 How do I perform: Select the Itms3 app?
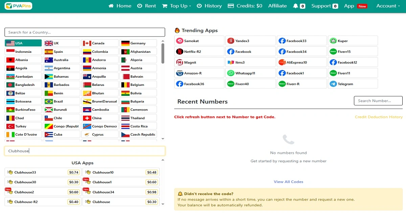click(250, 62)
